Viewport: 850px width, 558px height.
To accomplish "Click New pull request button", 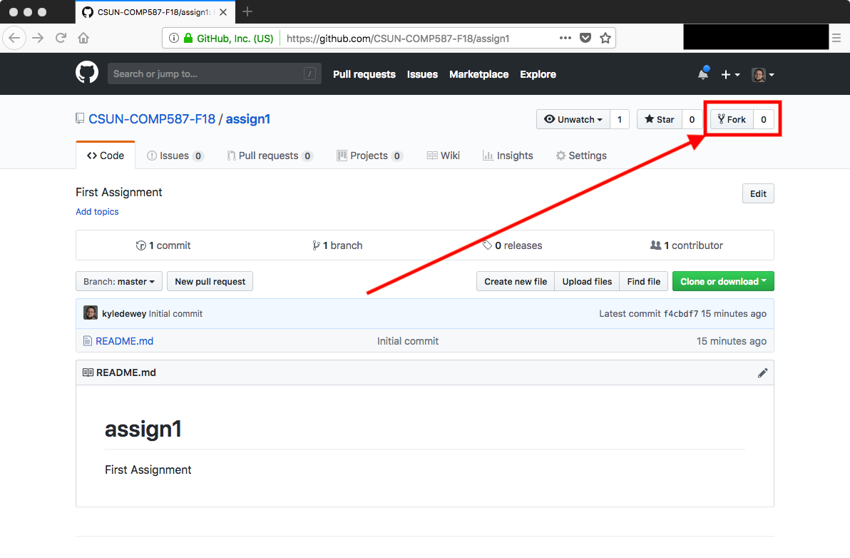I will tap(210, 281).
